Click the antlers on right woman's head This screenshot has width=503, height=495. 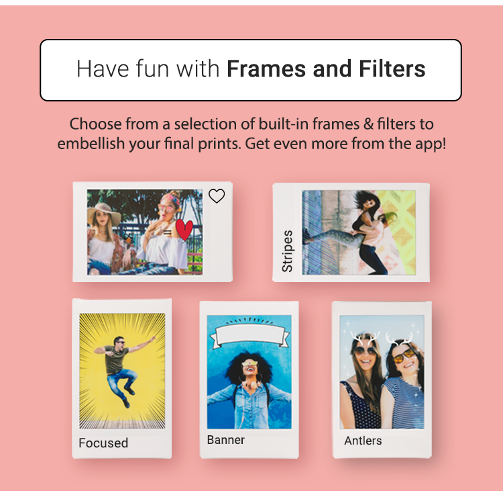coord(399,339)
